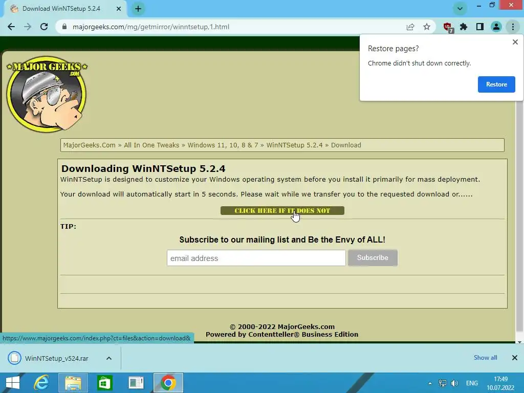The height and width of the screenshot is (393, 524).
Task: Open MajorGeeks.Com breadcrumb link
Action: (89, 145)
